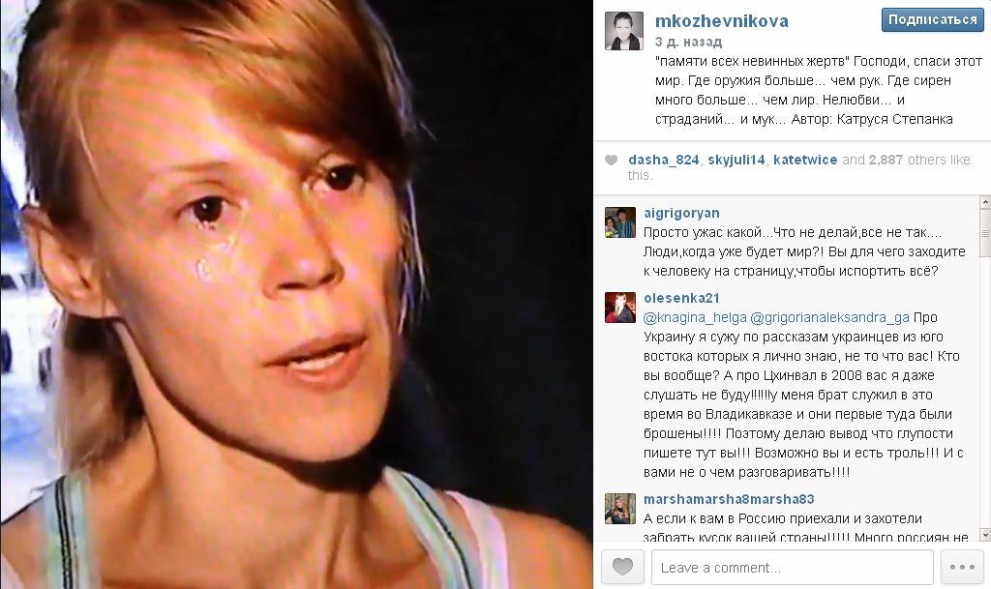
Task: Click the marshamarsha8marsha83 username
Action: [729, 499]
